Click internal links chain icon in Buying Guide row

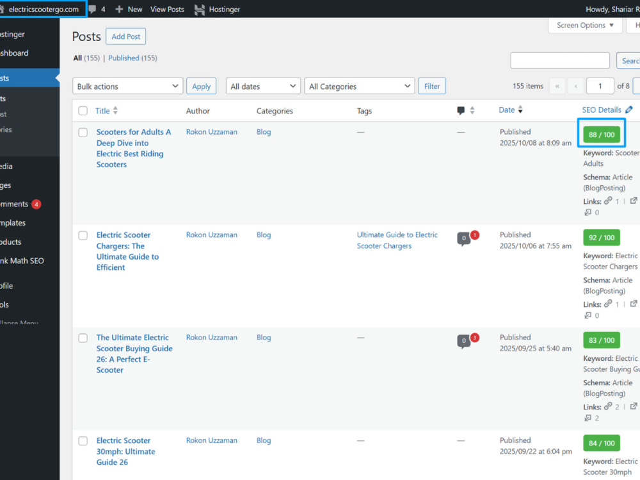coord(608,406)
